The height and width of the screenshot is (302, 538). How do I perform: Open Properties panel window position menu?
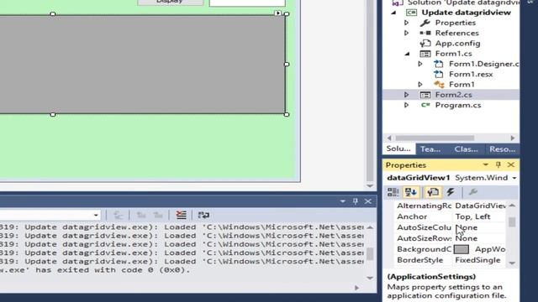486,165
